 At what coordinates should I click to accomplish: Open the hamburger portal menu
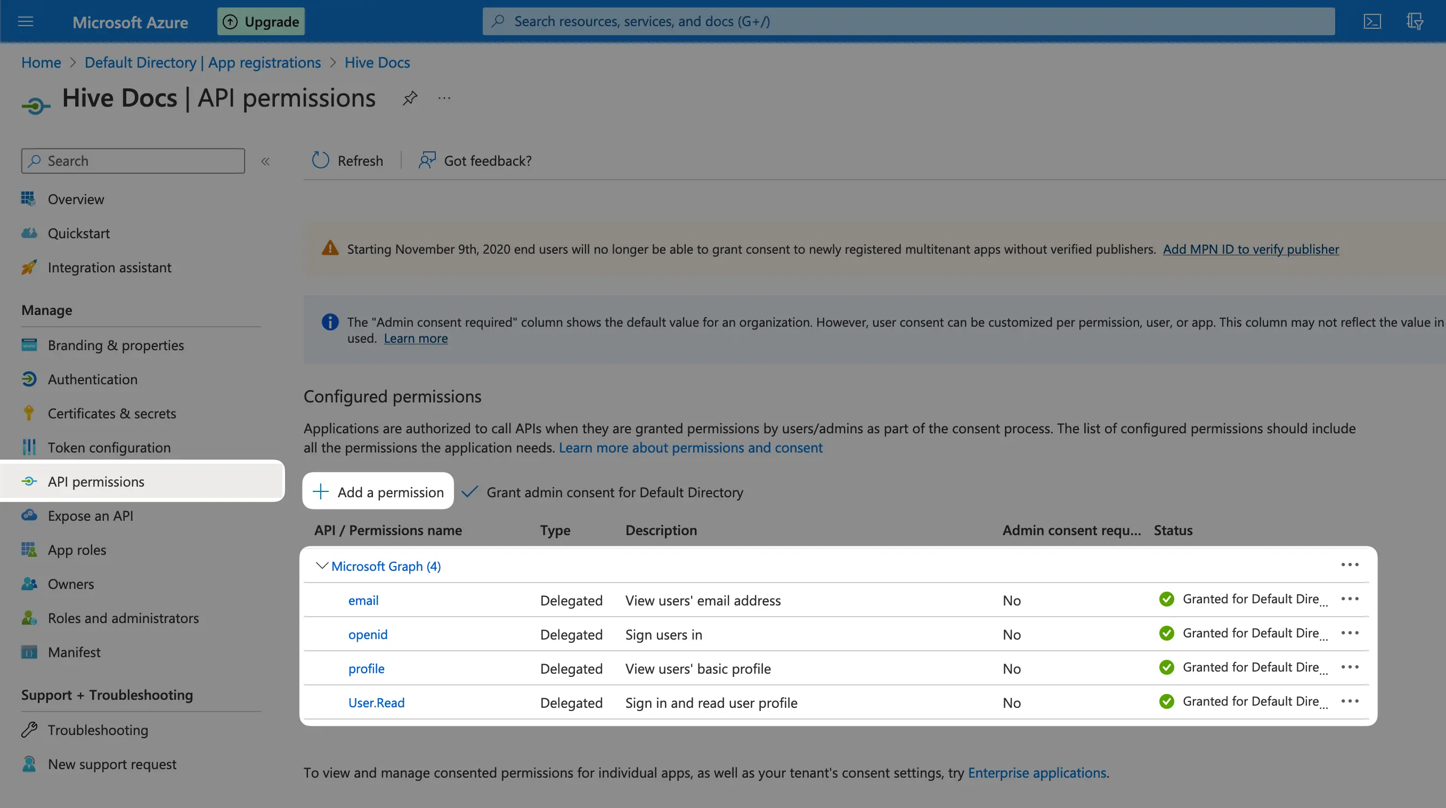coord(25,21)
